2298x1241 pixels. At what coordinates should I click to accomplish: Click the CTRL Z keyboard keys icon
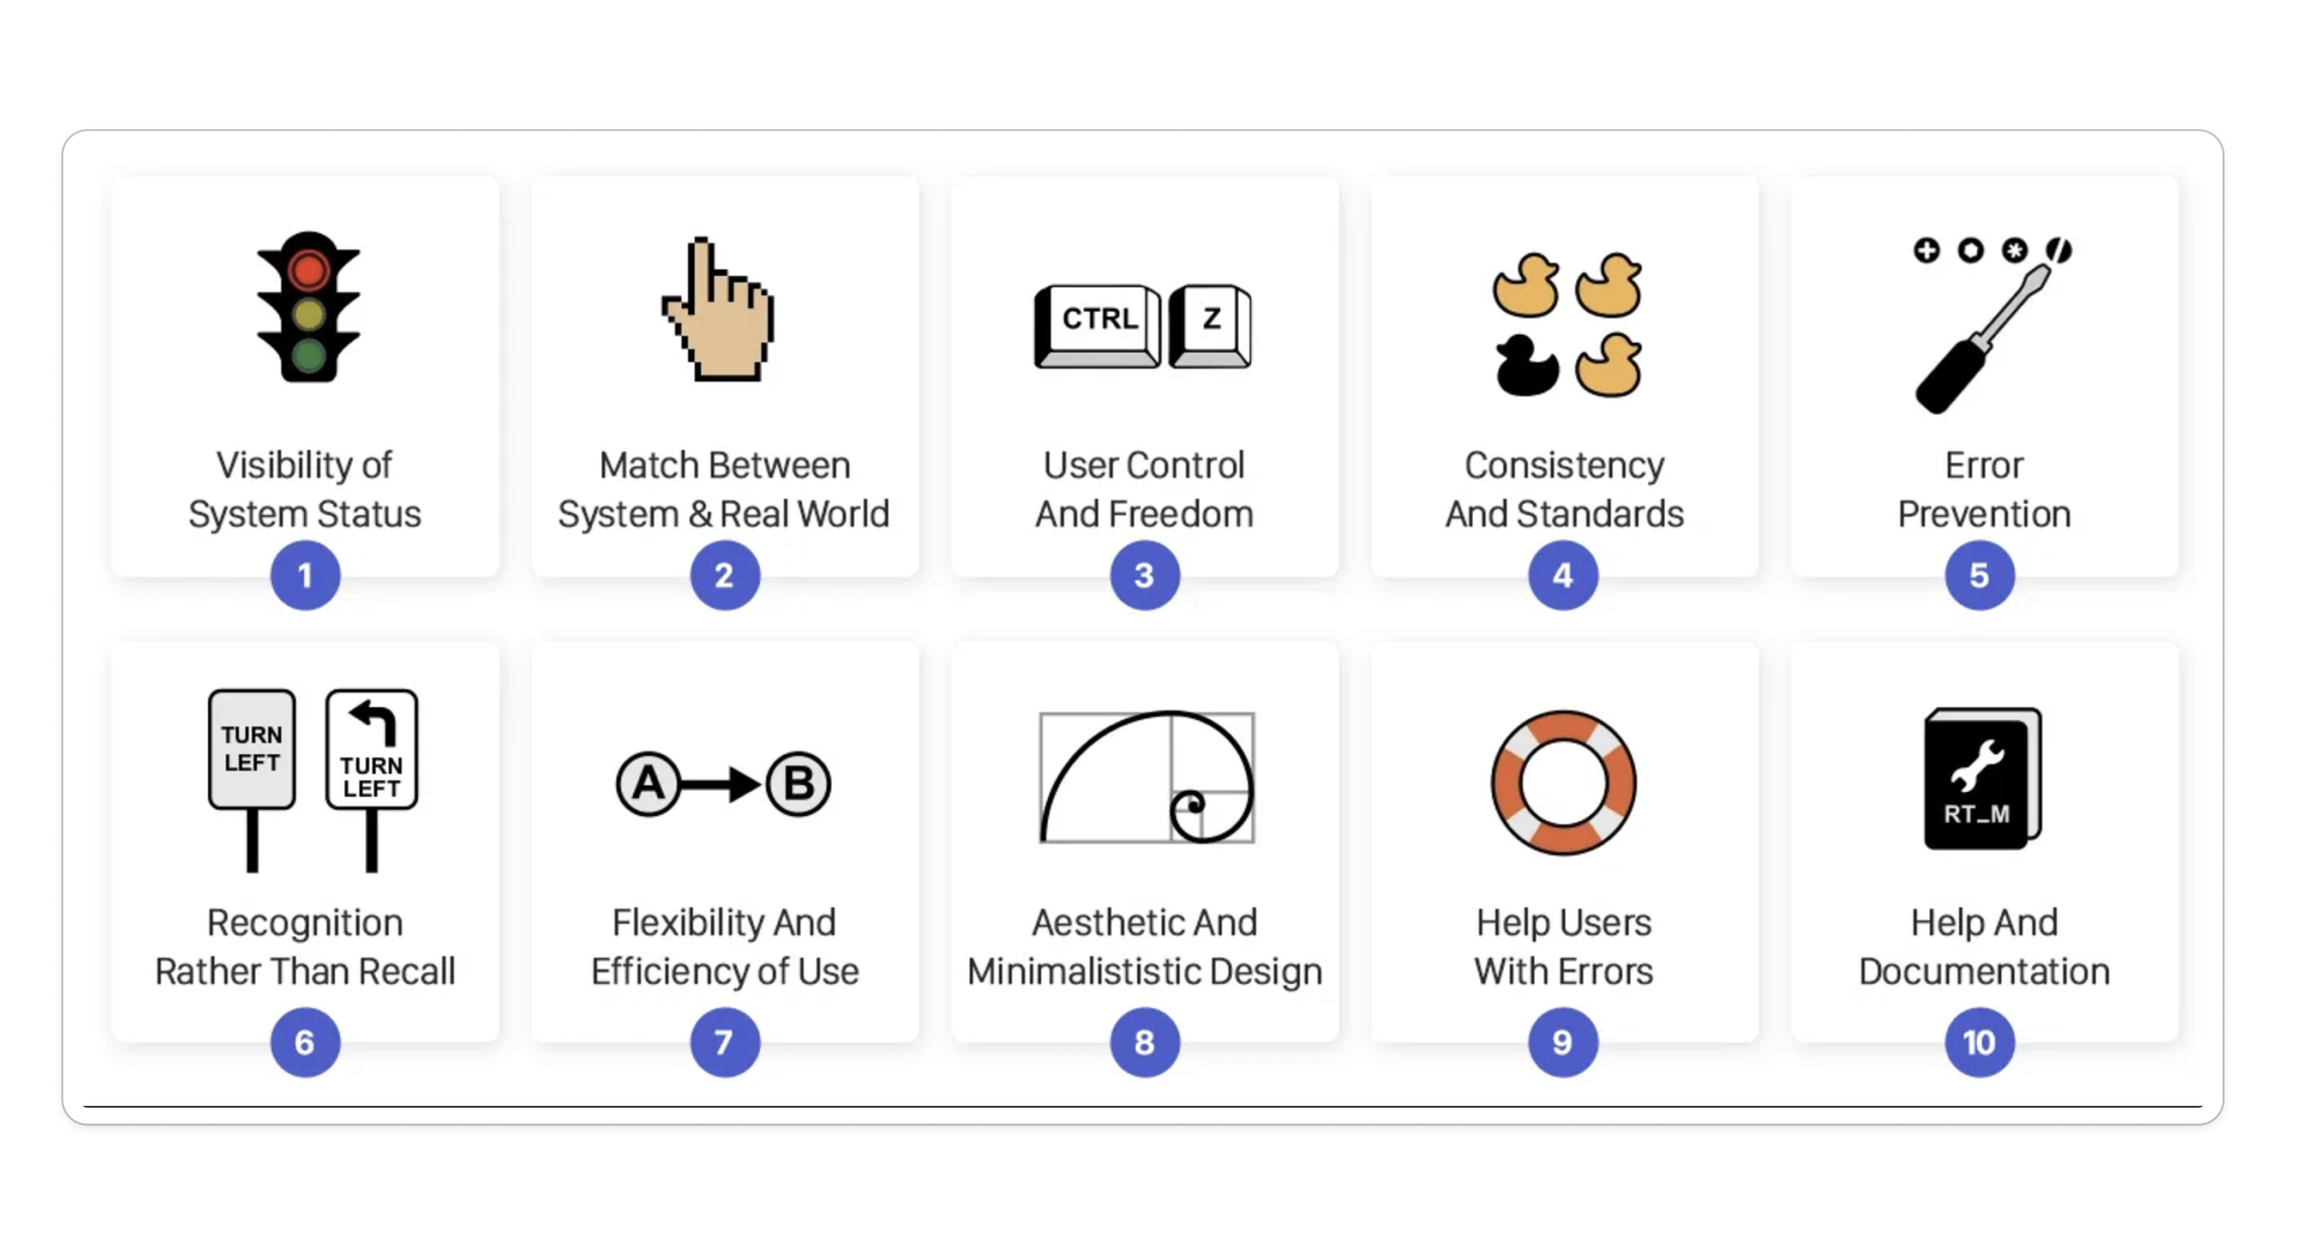pyautogui.click(x=1143, y=326)
